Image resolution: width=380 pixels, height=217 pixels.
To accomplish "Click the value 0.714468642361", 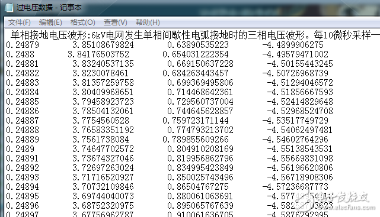I will coord(200,92).
